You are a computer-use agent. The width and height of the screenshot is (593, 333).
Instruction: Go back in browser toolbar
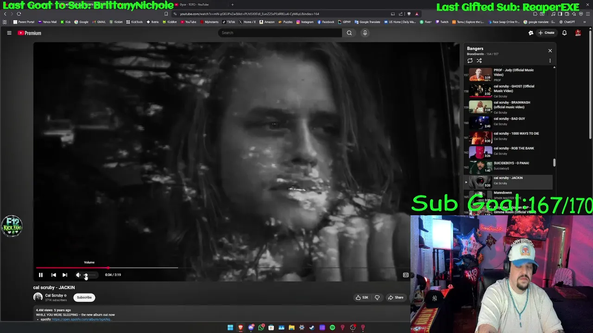tap(5, 14)
